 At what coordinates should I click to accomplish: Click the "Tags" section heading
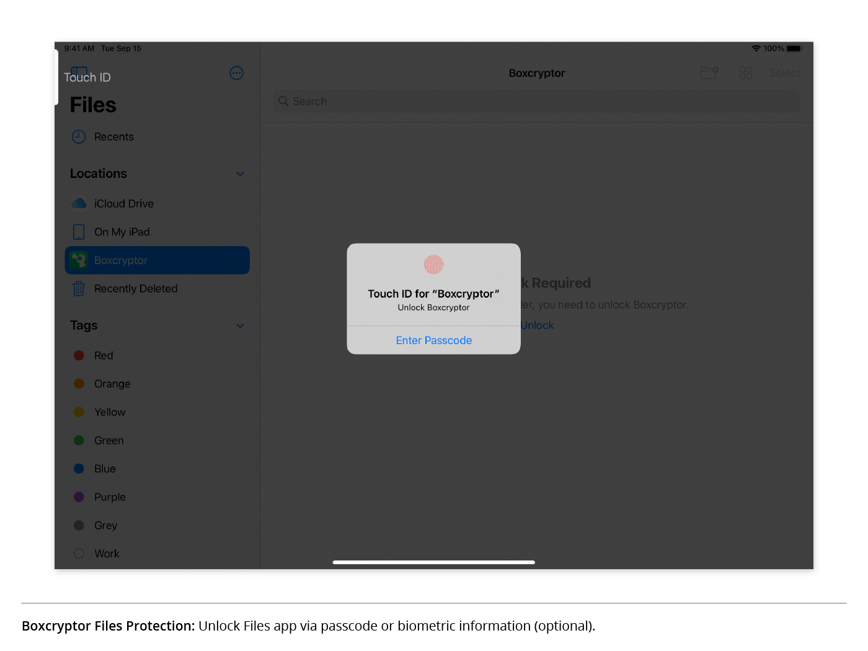pyautogui.click(x=84, y=325)
